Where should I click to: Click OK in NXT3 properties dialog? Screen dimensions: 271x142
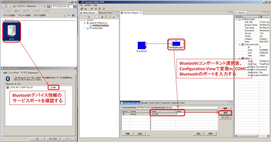pyautogui.click(x=37, y=139)
